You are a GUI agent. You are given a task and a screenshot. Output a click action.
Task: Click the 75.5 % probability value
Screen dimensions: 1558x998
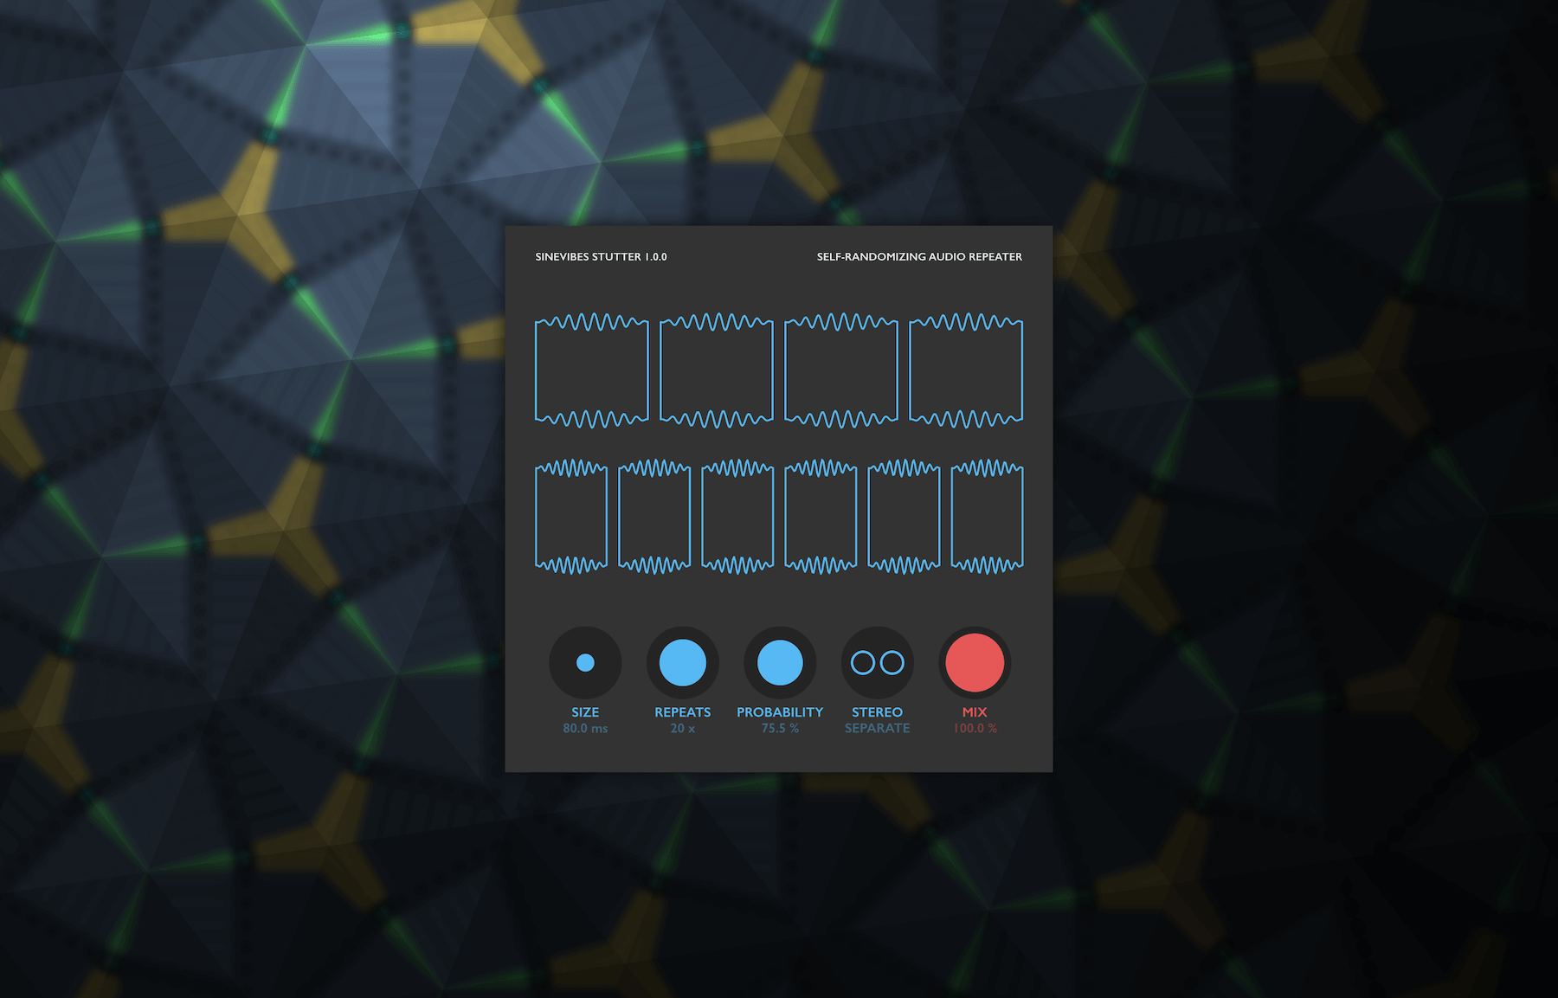780,729
